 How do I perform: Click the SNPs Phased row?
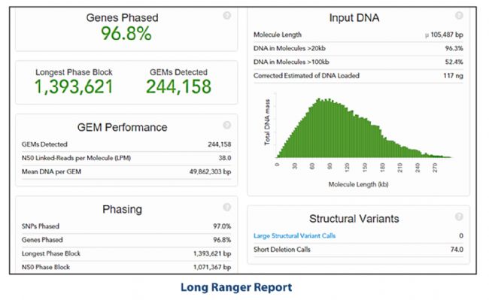pos(126,226)
